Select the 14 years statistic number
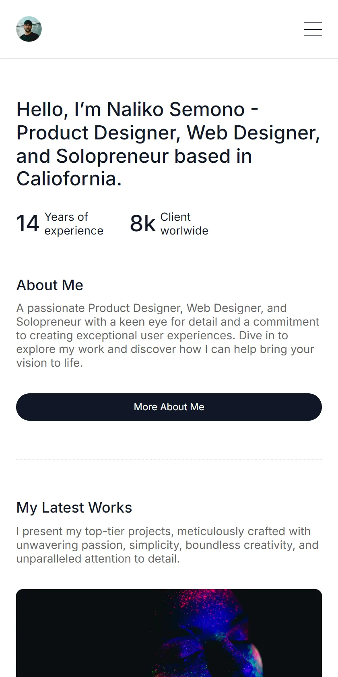The height and width of the screenshot is (677, 338). [x=28, y=224]
